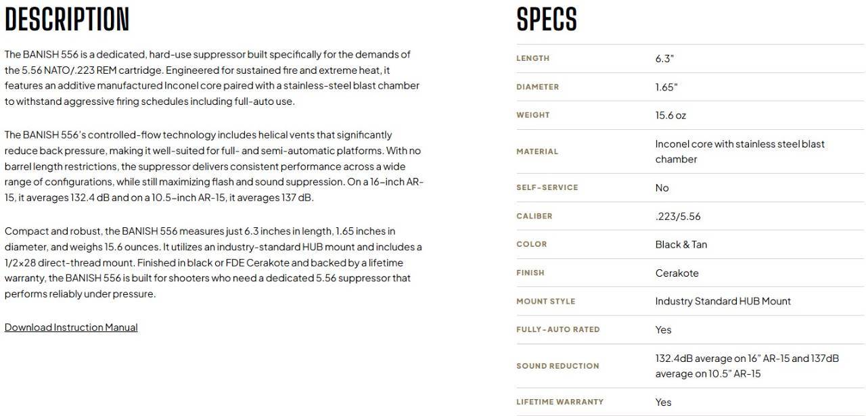The height and width of the screenshot is (416, 866).
Task: Click the SELF-SERVICE spec label
Action: [x=547, y=188]
